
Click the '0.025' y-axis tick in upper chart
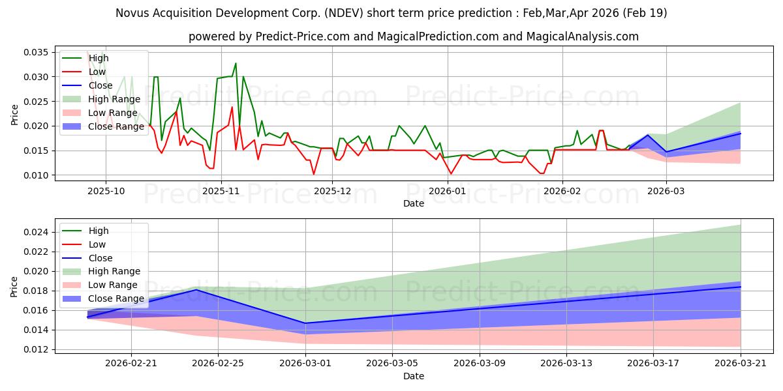pos(37,102)
